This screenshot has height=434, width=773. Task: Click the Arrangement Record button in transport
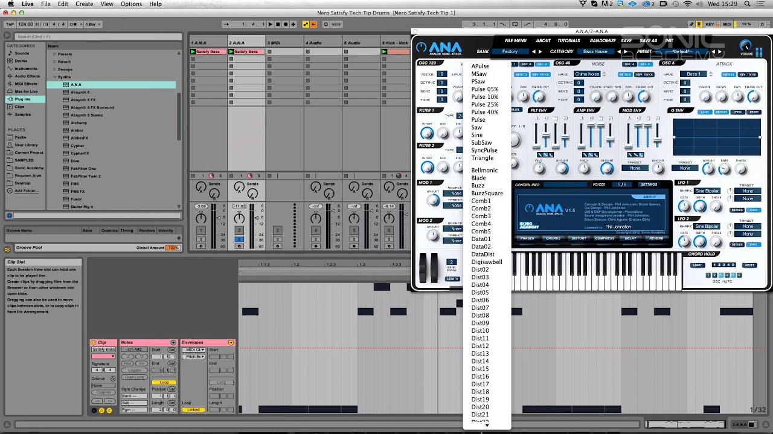coord(286,24)
